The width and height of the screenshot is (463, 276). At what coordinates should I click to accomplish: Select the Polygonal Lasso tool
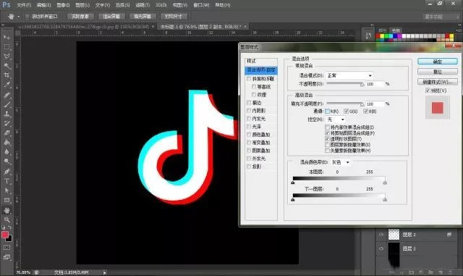point(7,57)
